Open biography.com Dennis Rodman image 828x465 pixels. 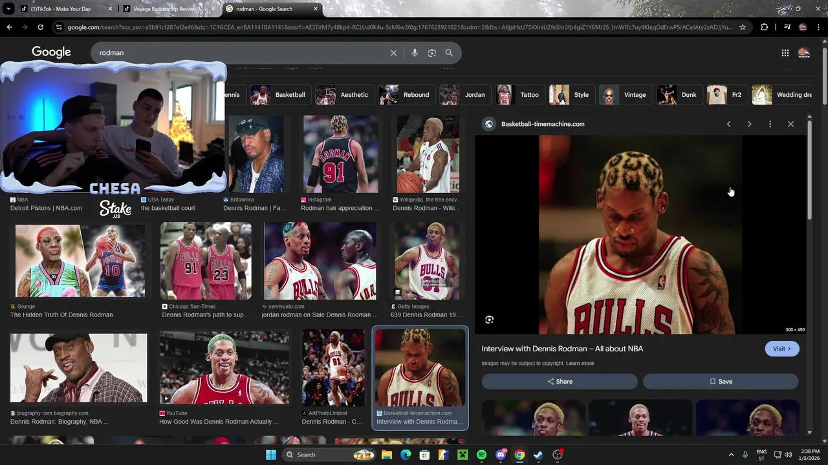pos(78,368)
